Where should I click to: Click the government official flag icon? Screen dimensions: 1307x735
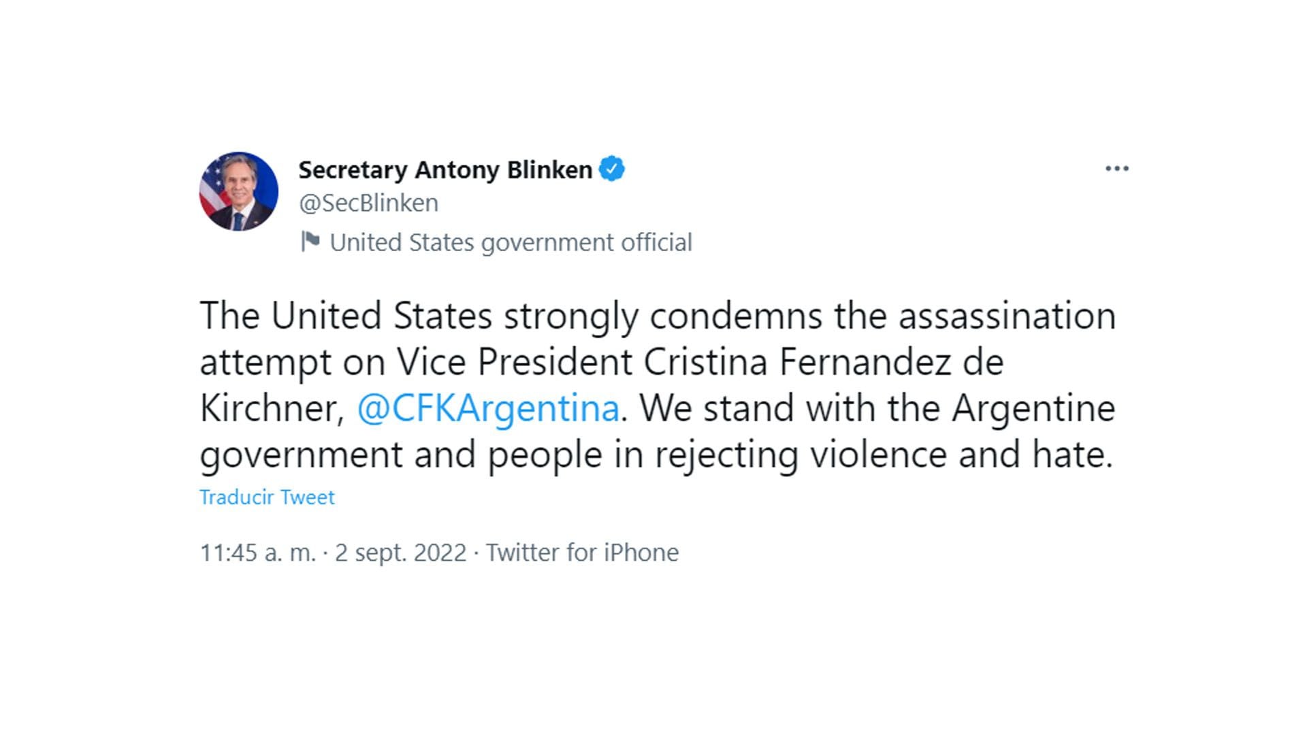click(x=310, y=242)
